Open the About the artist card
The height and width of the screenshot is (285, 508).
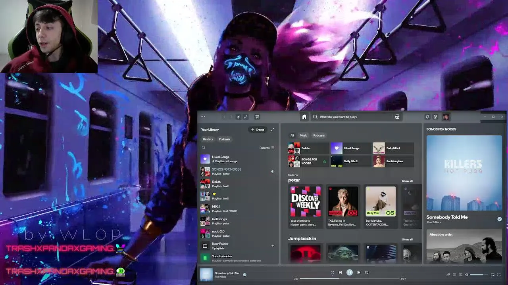coord(464,247)
